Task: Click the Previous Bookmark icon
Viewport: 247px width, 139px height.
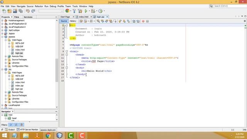Action: tap(120, 21)
